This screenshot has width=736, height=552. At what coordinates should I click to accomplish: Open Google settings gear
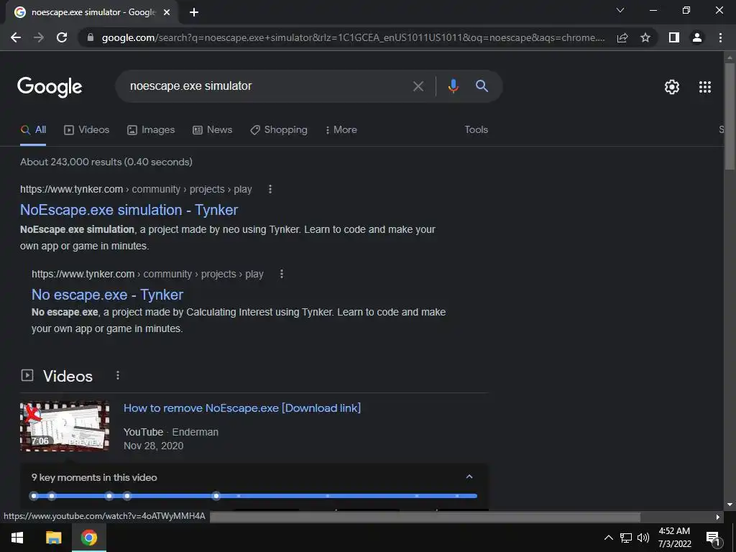pos(672,87)
